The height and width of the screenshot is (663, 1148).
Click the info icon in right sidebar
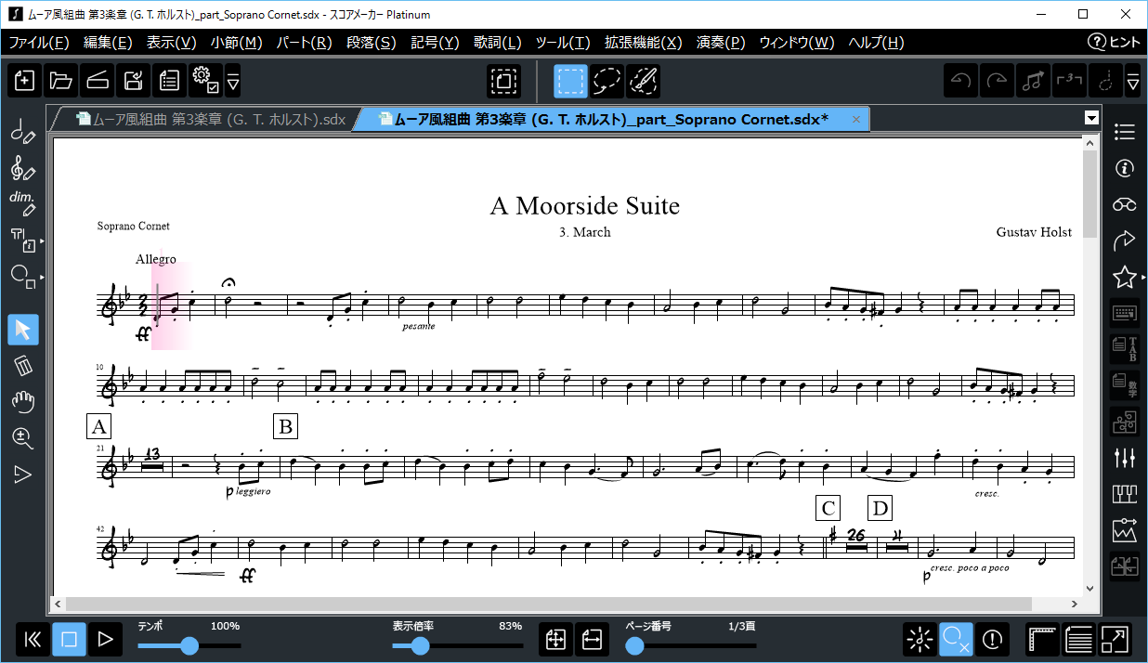(x=1125, y=168)
